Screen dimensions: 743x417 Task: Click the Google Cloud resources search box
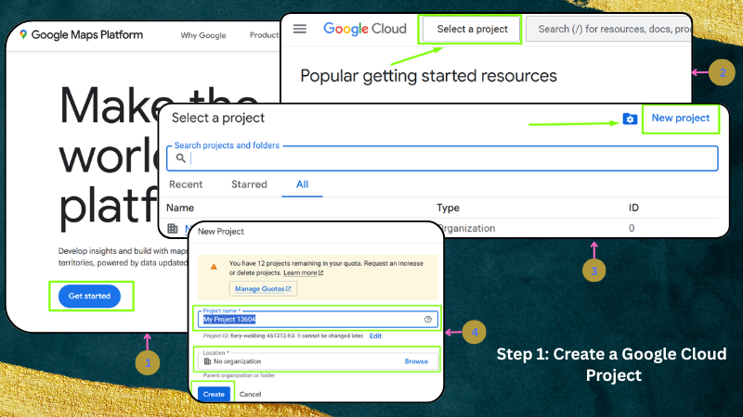click(x=608, y=30)
